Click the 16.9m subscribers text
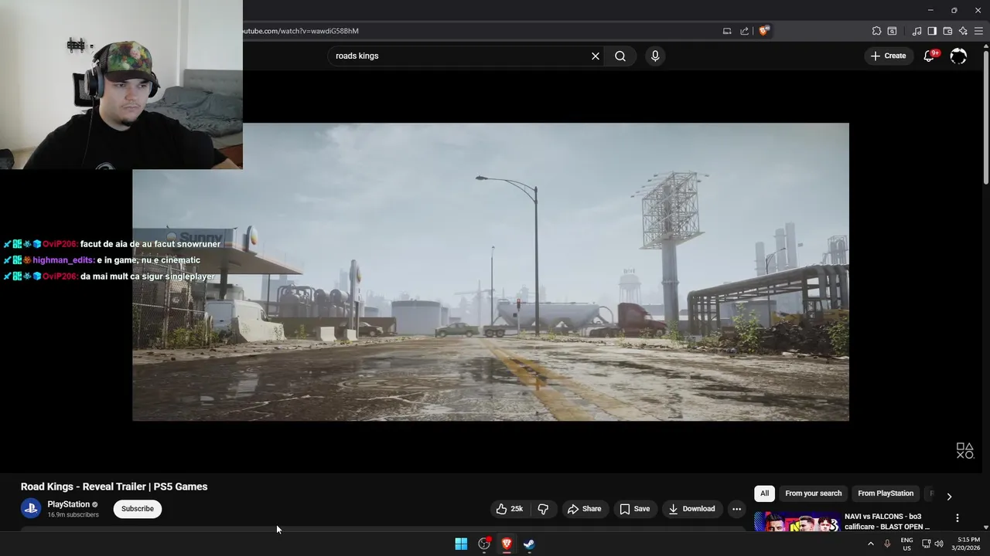990x556 pixels. coord(73,515)
